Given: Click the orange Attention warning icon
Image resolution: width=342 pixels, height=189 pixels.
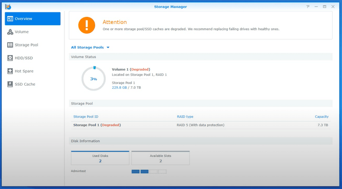Looking at the screenshot, I should click(86, 26).
